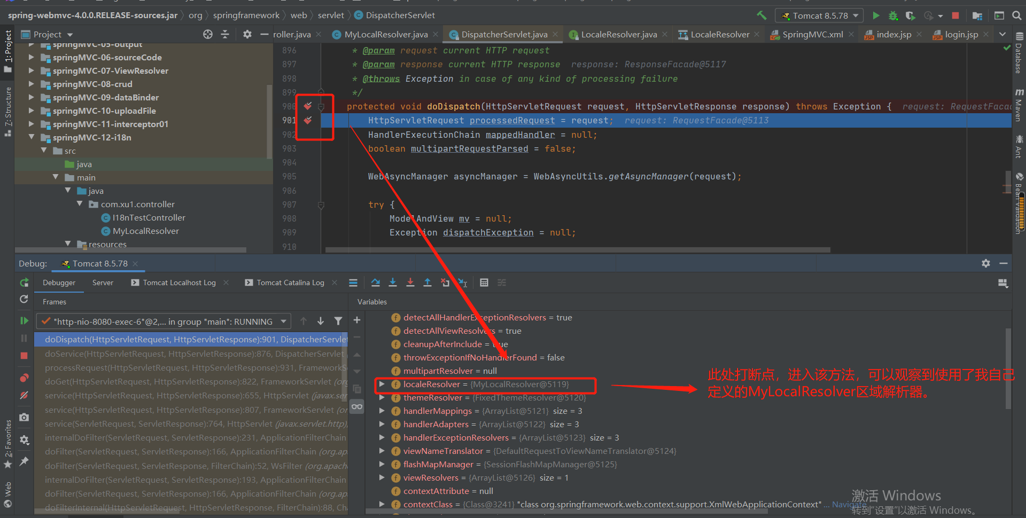Toggle the Mute Breakpoints icon
Viewport: 1026px width, 518px height.
pos(24,395)
